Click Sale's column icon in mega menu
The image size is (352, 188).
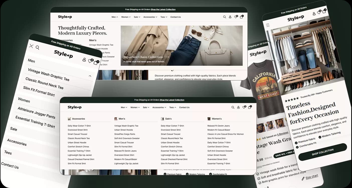point(162,119)
